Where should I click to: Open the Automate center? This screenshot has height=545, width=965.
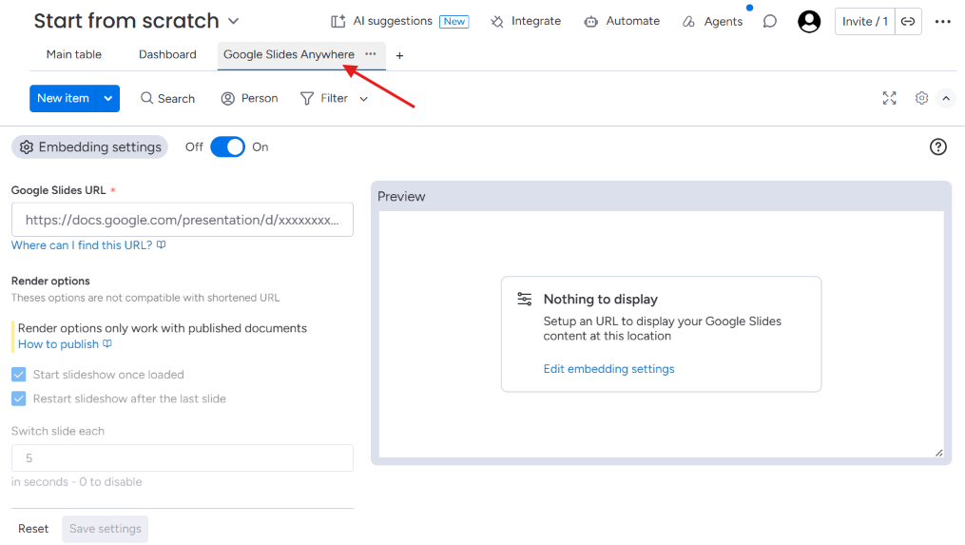pos(622,21)
